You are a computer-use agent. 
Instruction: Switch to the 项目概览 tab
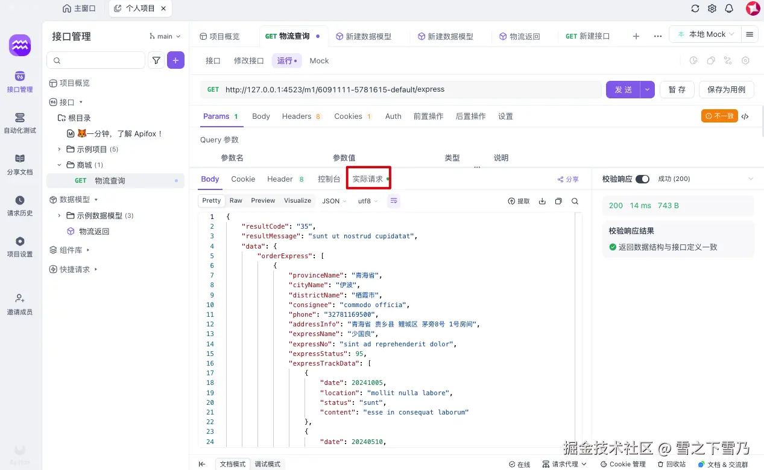pos(219,36)
